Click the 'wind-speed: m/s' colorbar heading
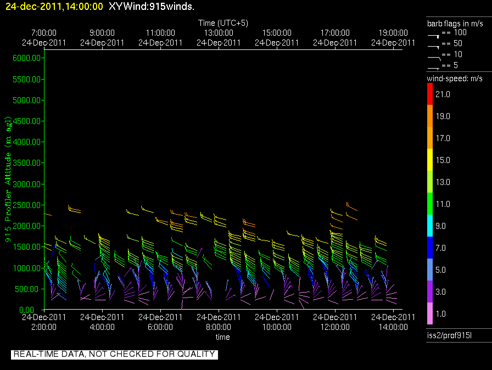Image resolution: width=492 pixels, height=370 pixels. click(x=455, y=79)
